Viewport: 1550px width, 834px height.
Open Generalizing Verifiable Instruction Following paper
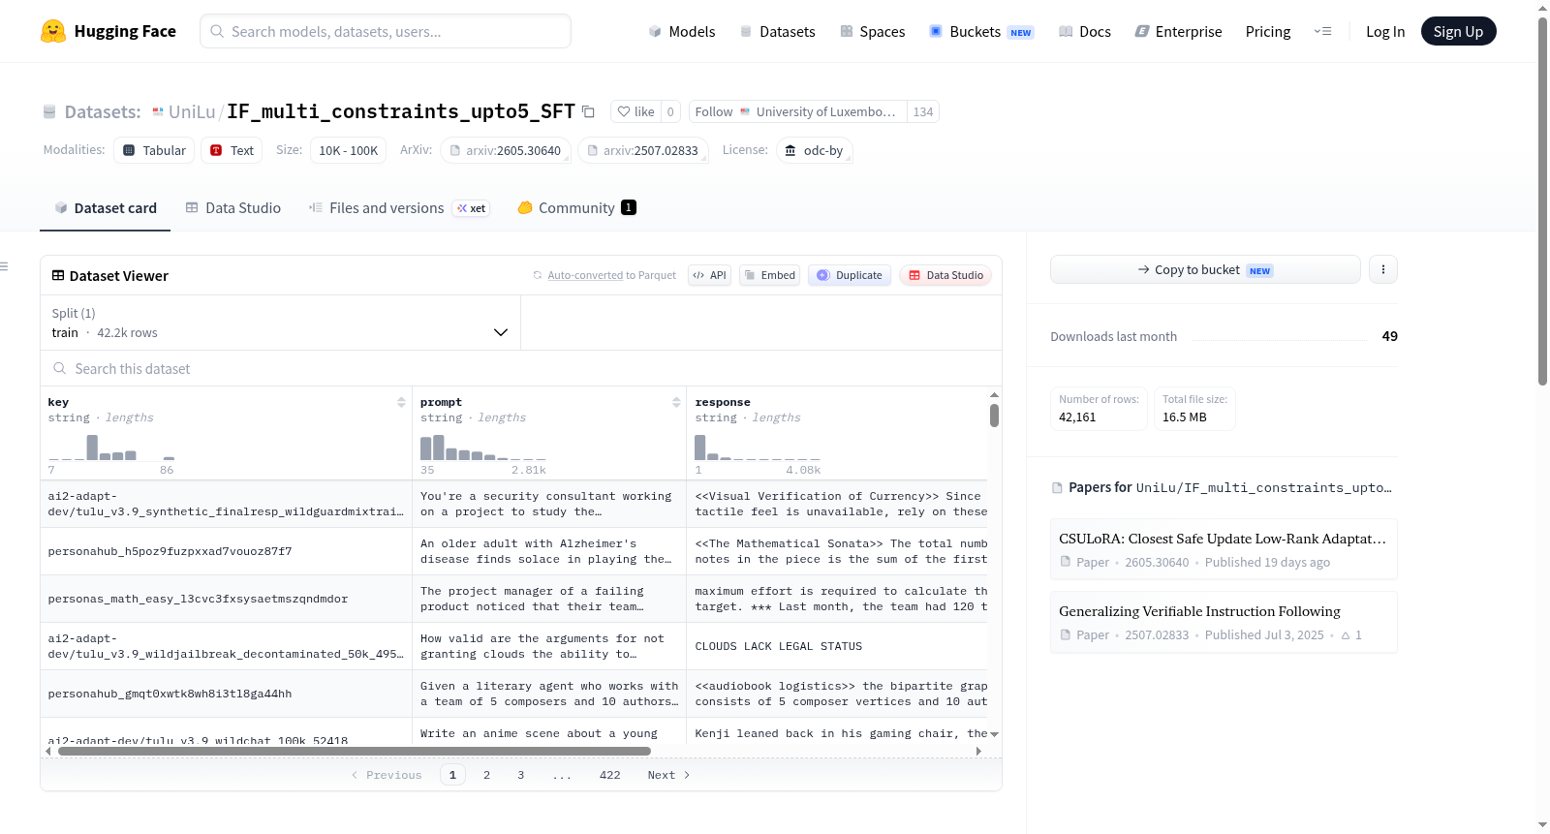click(1224, 622)
